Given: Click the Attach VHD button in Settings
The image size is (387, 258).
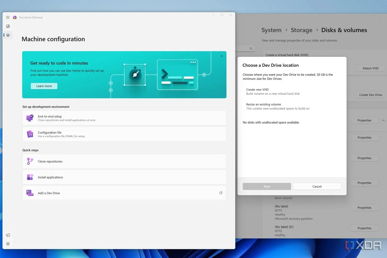Looking at the screenshot, I should 370,68.
